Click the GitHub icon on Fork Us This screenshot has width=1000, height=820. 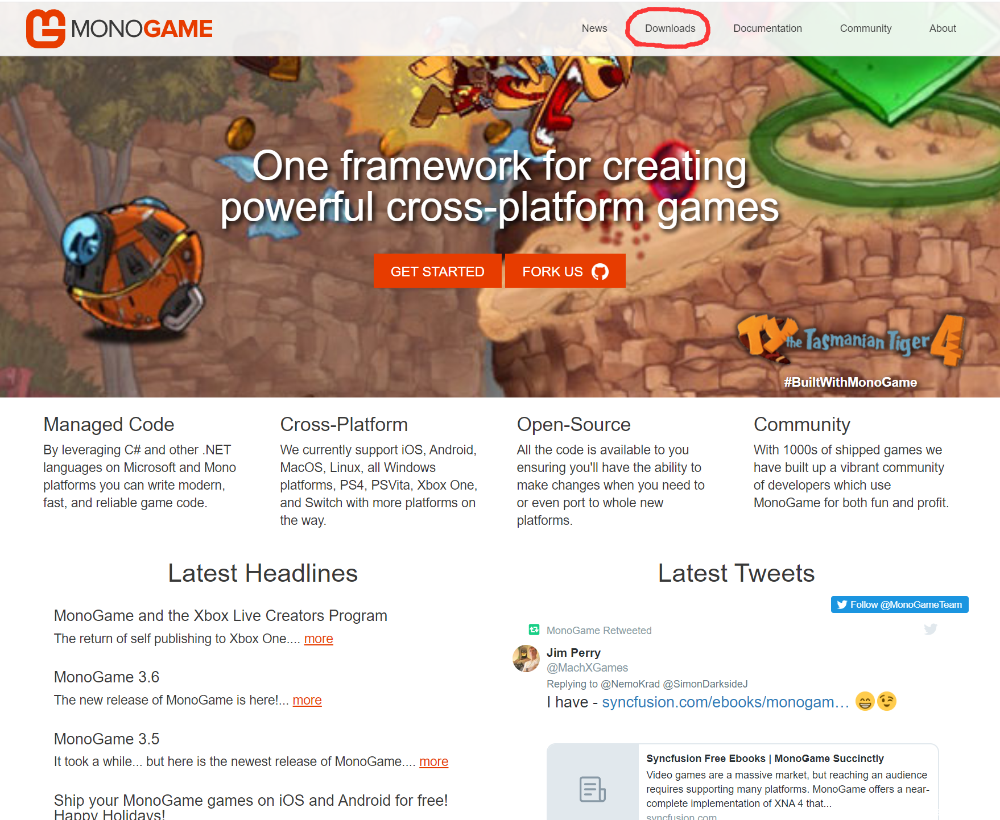[600, 272]
